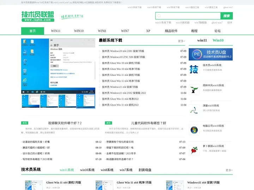254x190 pixels.
Task: Open the WIN11 navigation menu item
Action: point(56,31)
